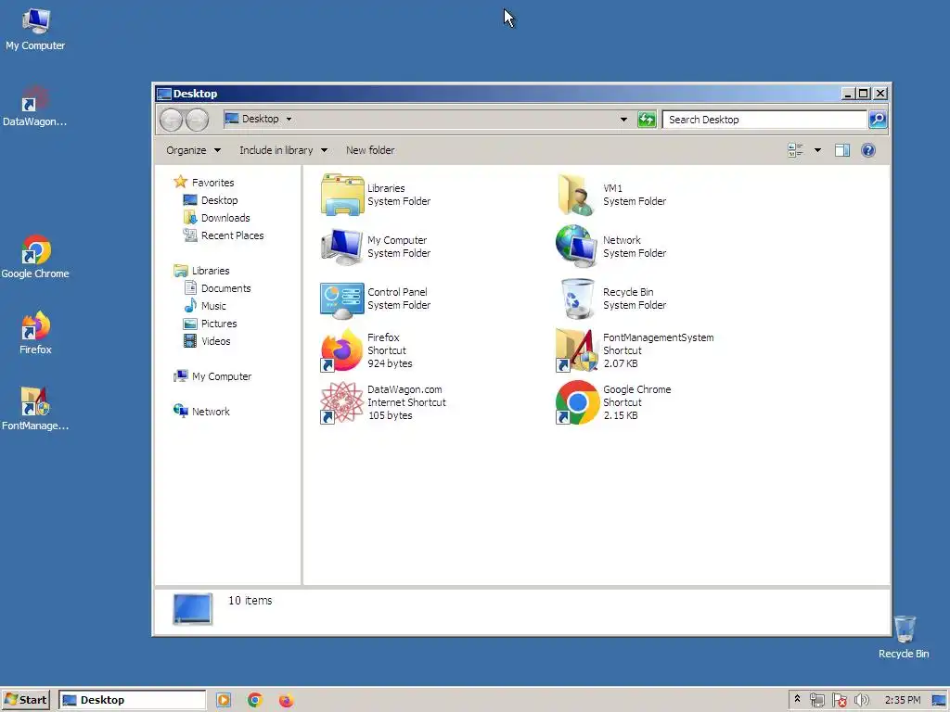
Task: Expand the address bar history dropdown
Action: coord(623,120)
